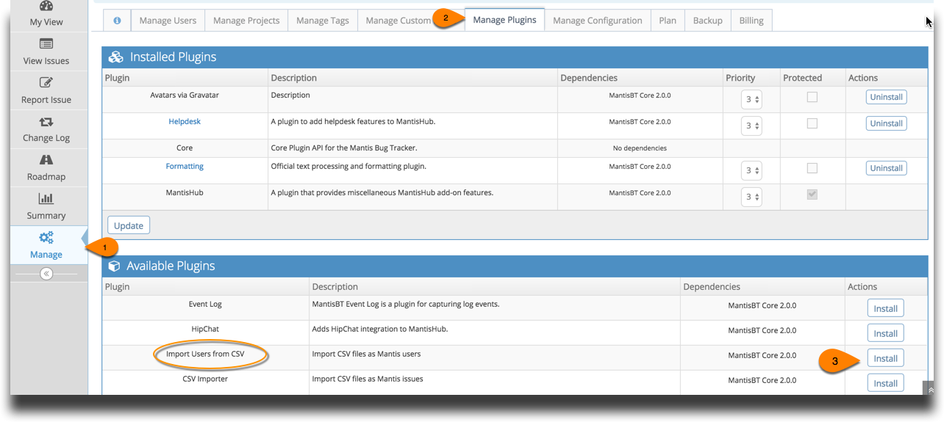Collapse the sidebar with chevron circle
The height and width of the screenshot is (422, 944).
[46, 274]
